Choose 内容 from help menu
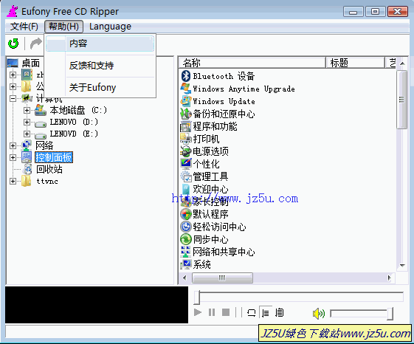This screenshot has width=414, height=344. tap(100, 44)
